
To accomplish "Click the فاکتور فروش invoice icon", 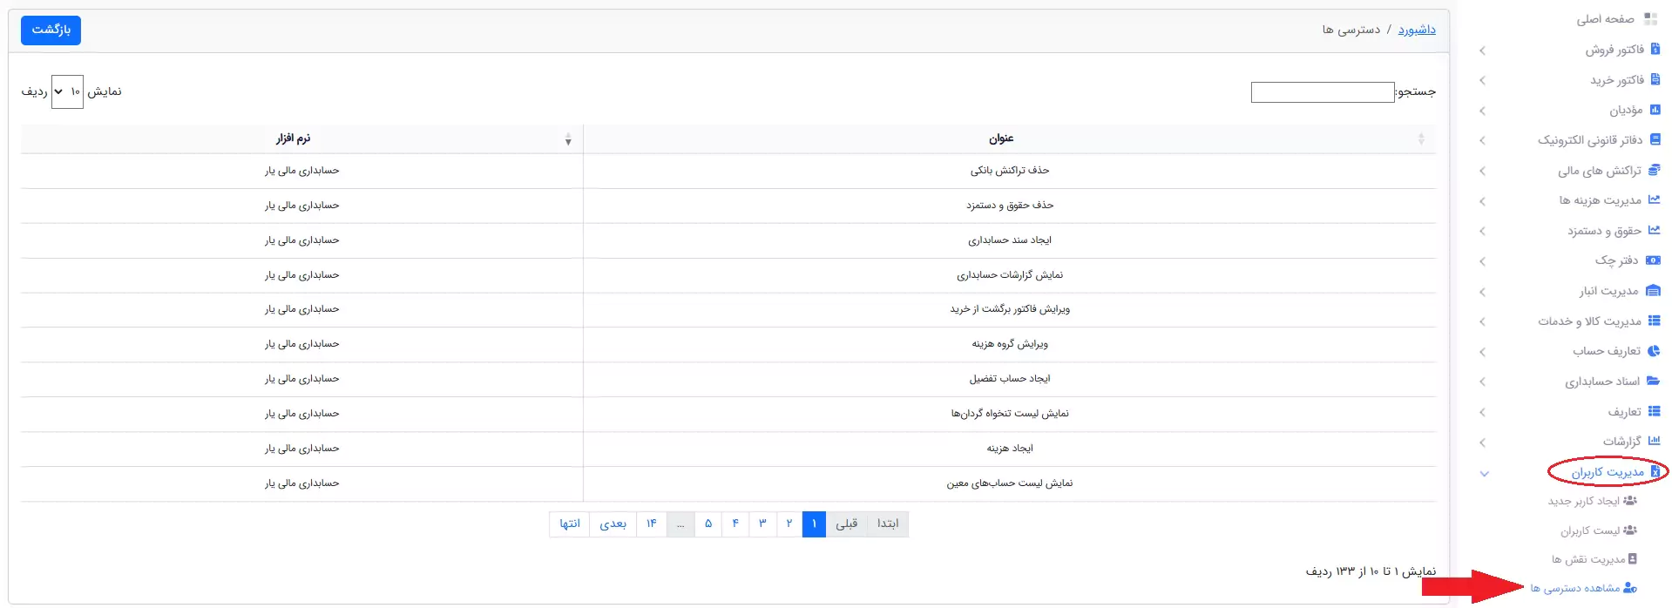I will pyautogui.click(x=1655, y=50).
